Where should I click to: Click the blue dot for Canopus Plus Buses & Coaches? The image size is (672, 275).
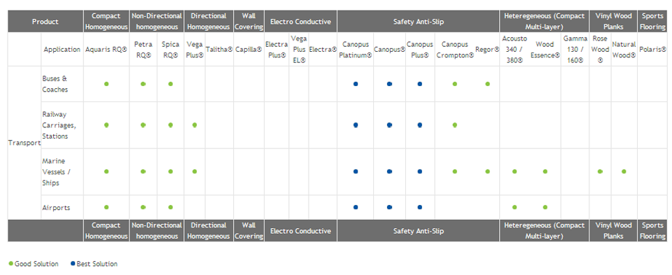pos(420,84)
